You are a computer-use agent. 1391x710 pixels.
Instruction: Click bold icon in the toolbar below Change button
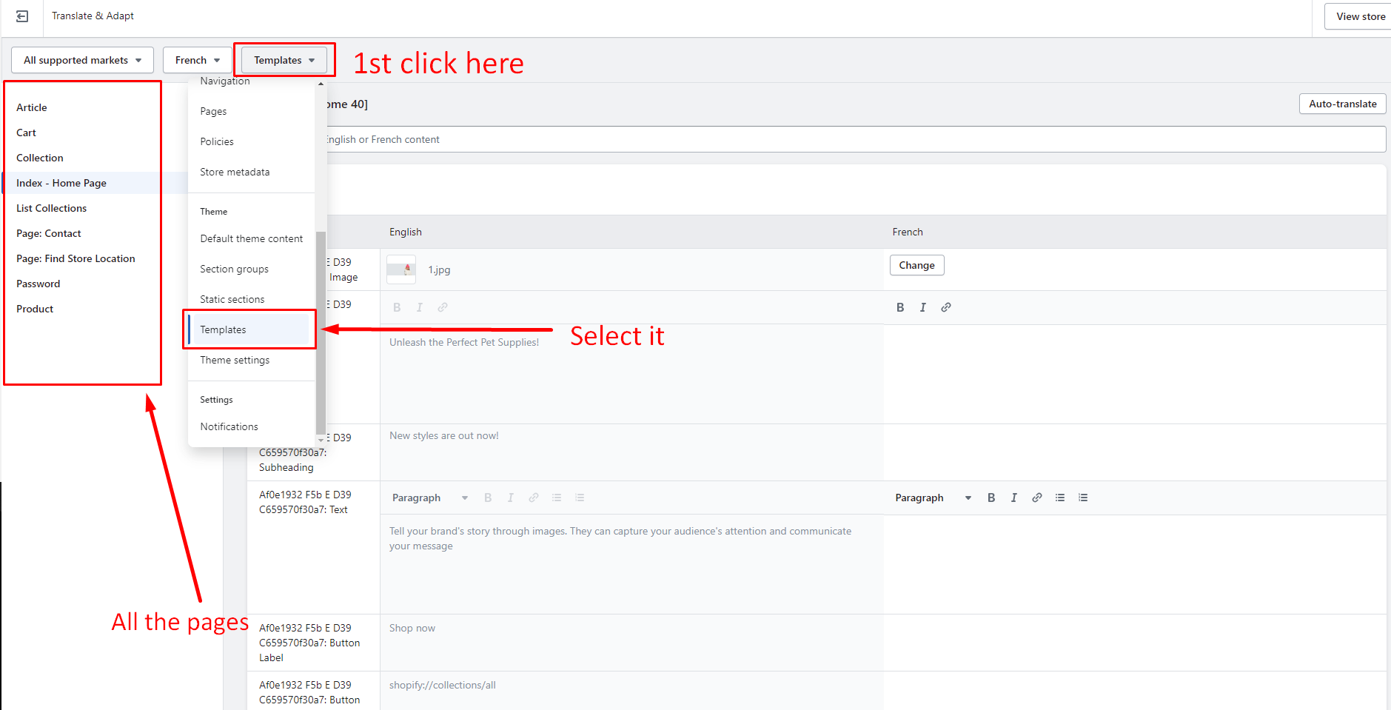point(899,307)
